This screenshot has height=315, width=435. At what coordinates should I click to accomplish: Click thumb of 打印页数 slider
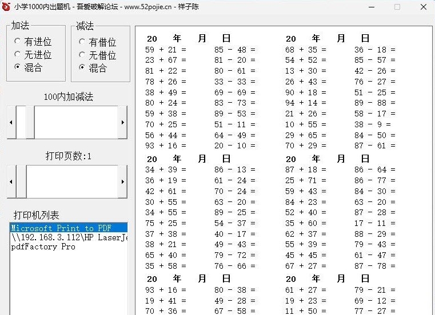pos(21,181)
